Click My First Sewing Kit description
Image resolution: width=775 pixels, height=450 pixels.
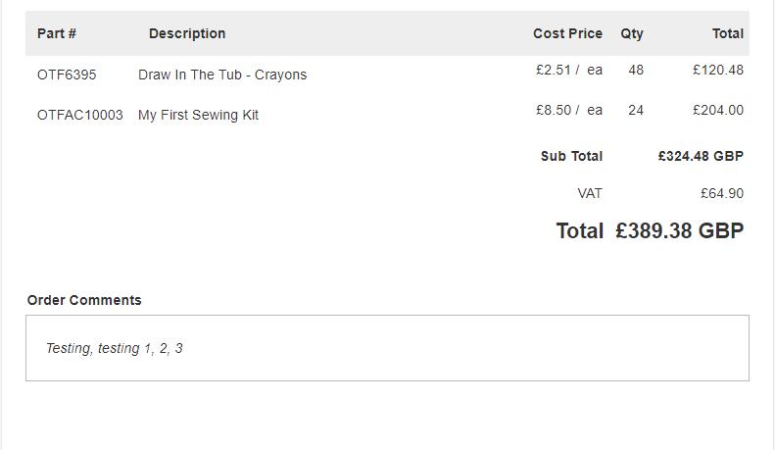(198, 115)
